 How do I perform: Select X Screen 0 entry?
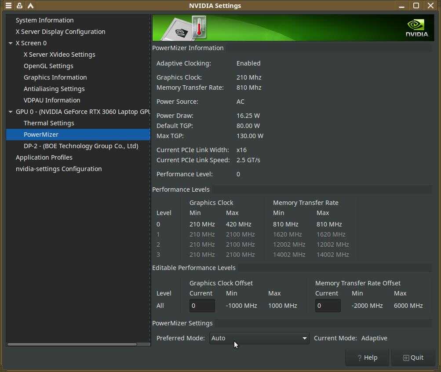(x=31, y=43)
